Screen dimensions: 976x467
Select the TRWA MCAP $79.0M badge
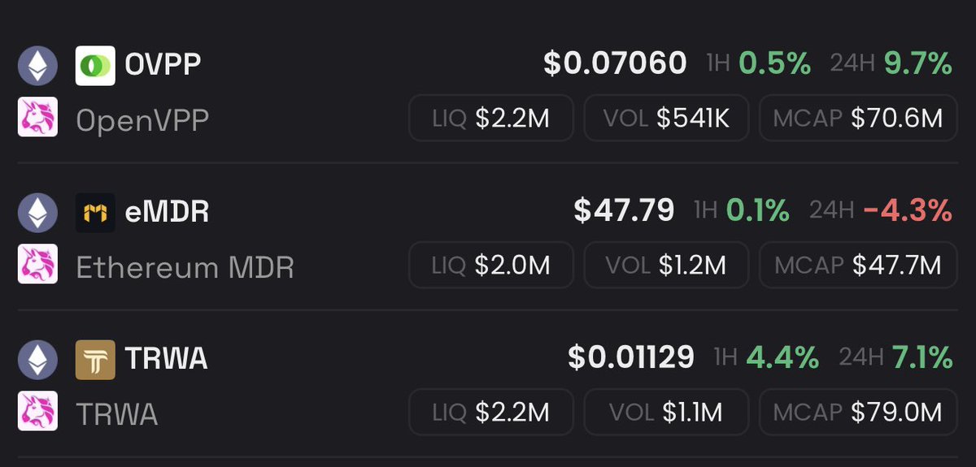858,412
